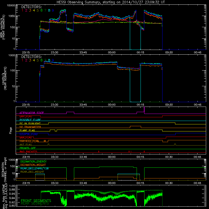The image size is (209, 209).
Task: Click the 10000 tick label on front segments axis
Action: [x=11, y=5]
